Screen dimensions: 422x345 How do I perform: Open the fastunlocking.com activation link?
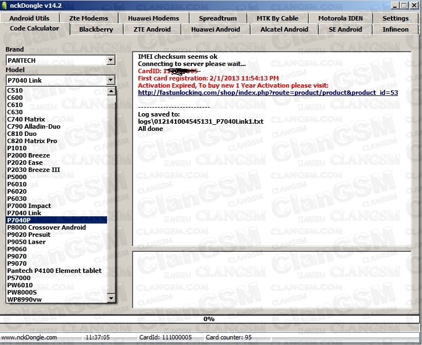point(268,93)
